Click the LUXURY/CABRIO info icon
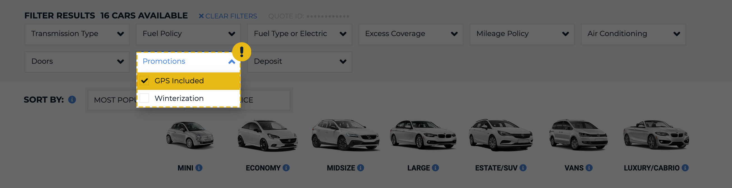This screenshot has width=732, height=188. click(685, 168)
